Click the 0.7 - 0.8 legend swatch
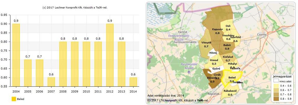This screenshot has height=105, width=298. click(276, 94)
